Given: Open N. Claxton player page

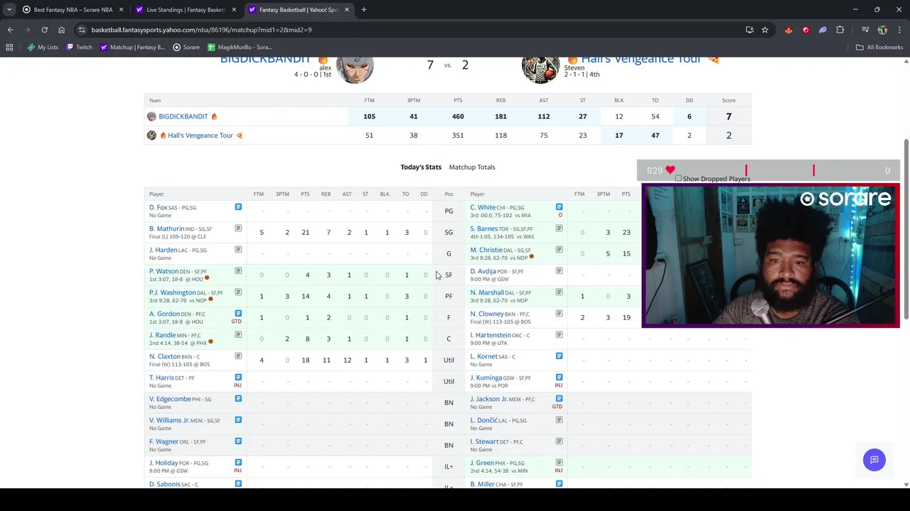Looking at the screenshot, I should [x=165, y=356].
